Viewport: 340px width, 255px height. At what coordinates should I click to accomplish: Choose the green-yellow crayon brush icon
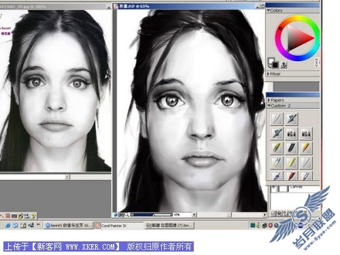coord(277,148)
